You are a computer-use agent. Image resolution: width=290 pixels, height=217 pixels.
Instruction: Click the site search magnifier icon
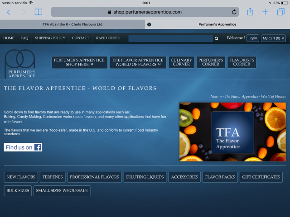pyautogui.click(x=217, y=38)
